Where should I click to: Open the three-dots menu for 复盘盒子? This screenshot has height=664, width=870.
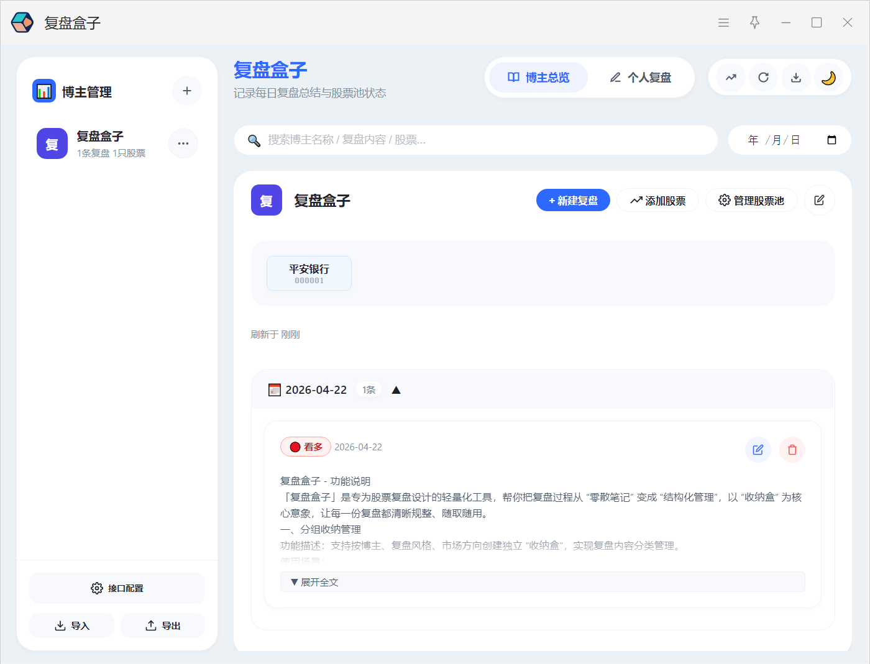click(x=183, y=143)
